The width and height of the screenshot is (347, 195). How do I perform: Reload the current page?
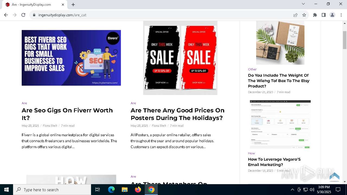(23, 15)
